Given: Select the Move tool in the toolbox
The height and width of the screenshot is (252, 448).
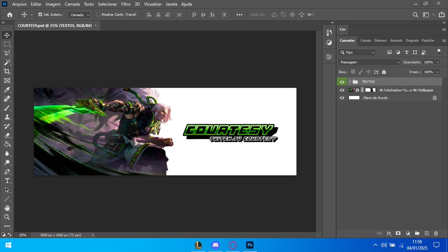Looking at the screenshot, I should [7, 35].
